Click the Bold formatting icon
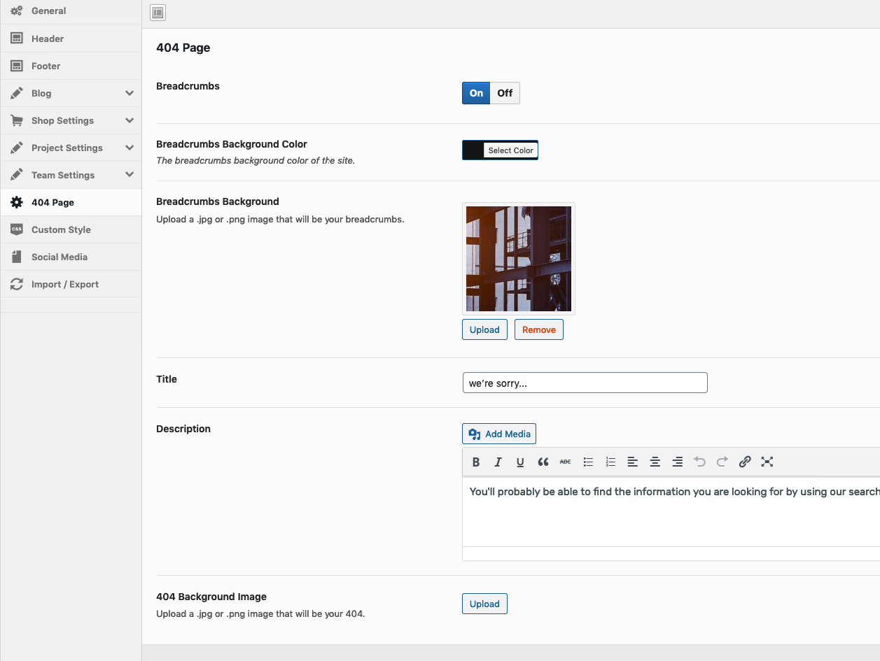The width and height of the screenshot is (880, 661). point(476,462)
